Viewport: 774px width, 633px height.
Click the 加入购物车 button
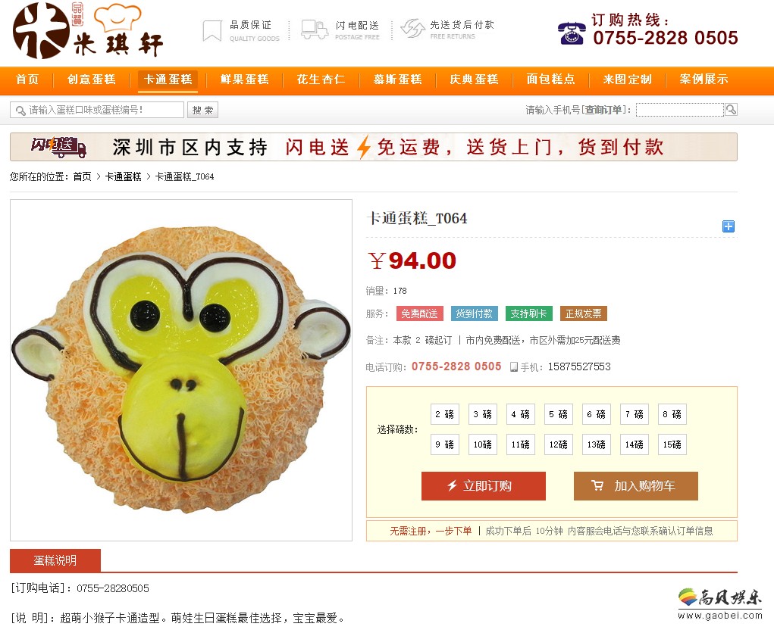pos(636,486)
